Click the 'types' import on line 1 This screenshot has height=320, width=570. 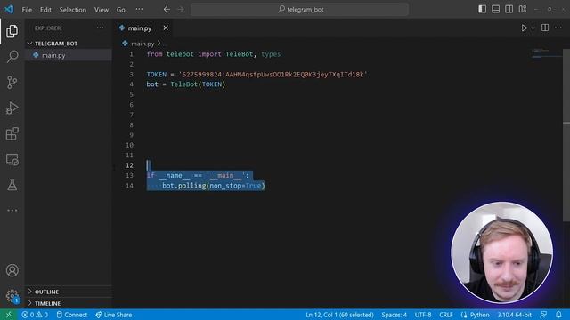(x=271, y=54)
